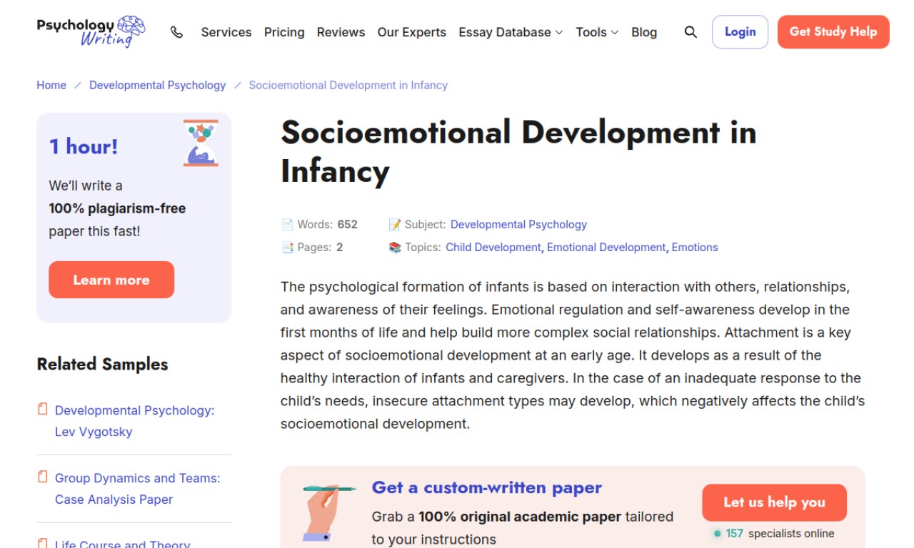Click the document icon beside Group Dynamics sample
The image size is (914, 548).
point(43,477)
